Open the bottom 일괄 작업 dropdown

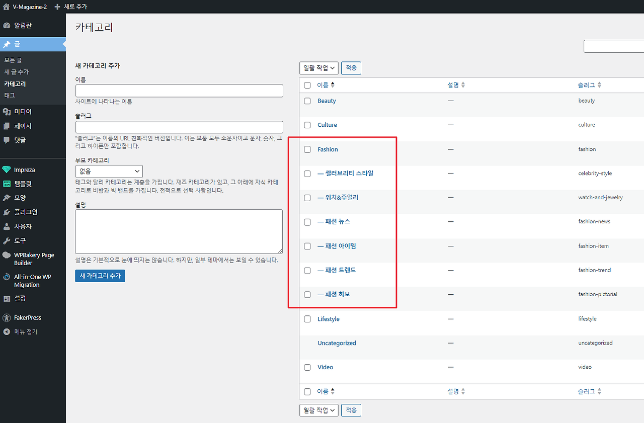pyautogui.click(x=318, y=410)
